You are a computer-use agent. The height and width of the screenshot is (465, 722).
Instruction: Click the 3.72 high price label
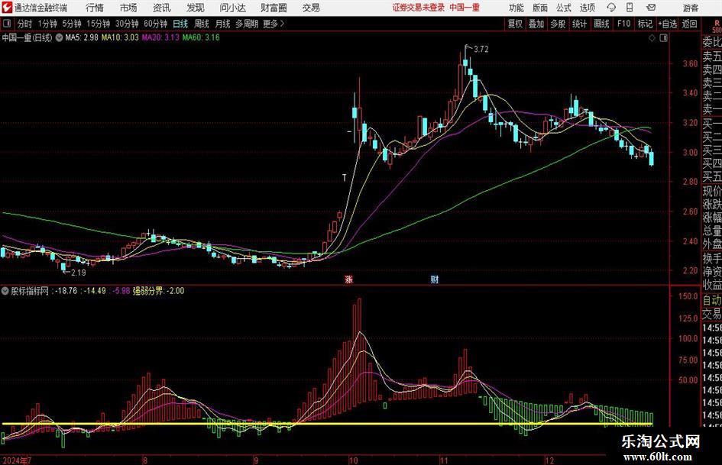[x=481, y=50]
